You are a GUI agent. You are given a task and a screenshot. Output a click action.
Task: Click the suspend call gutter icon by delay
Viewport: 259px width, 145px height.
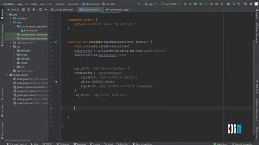56,82
